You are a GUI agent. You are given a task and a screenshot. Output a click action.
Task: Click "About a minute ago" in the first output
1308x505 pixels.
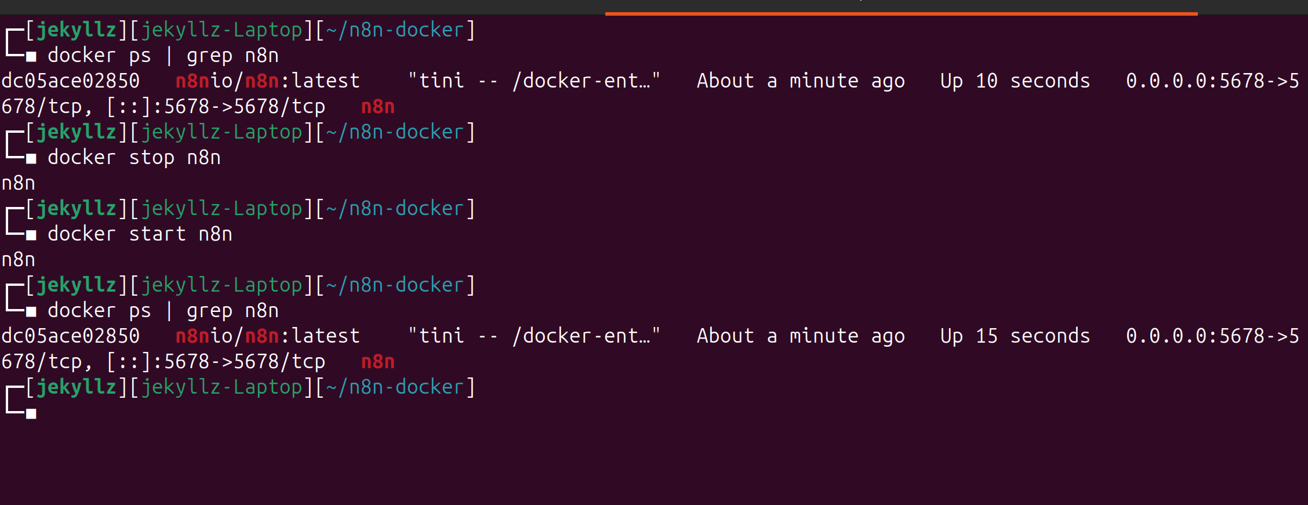coord(800,81)
